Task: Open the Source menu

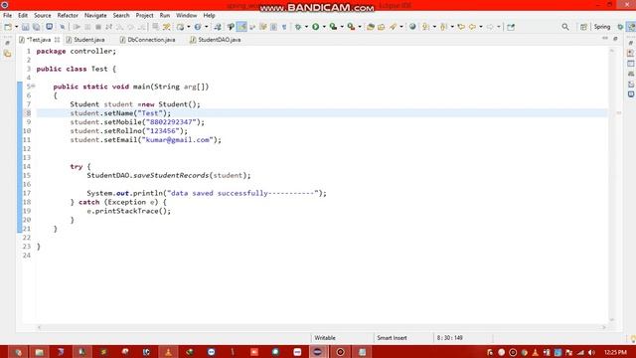Action: click(x=42, y=16)
